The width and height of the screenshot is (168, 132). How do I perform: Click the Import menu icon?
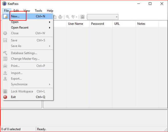[x=5, y=73]
